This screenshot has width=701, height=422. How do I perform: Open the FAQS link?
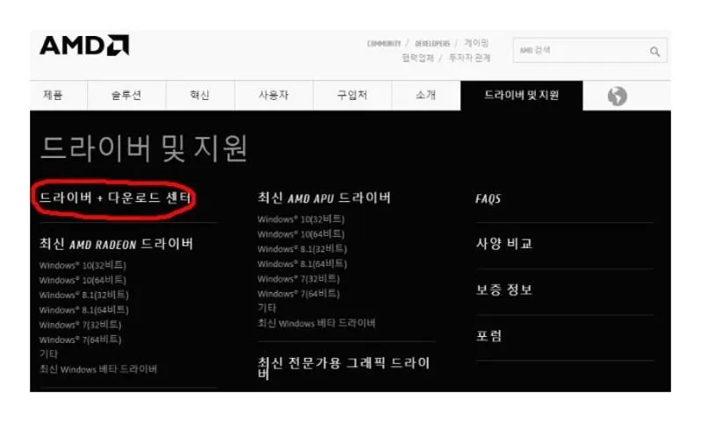click(488, 199)
